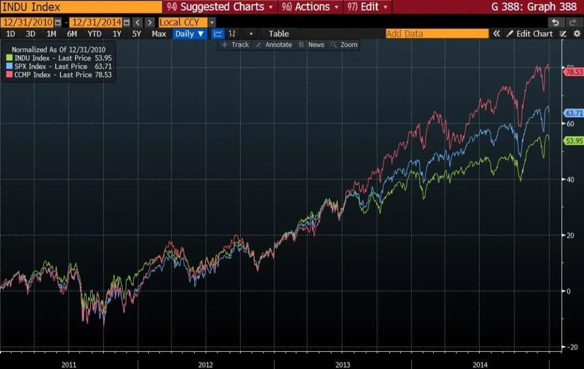
Task: Open the News overlay tool
Action: click(x=311, y=45)
